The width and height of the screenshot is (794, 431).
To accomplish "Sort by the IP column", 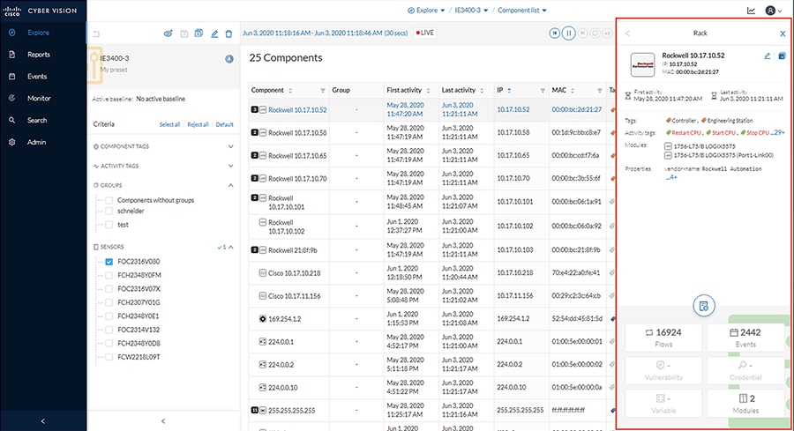I will pyautogui.click(x=509, y=91).
